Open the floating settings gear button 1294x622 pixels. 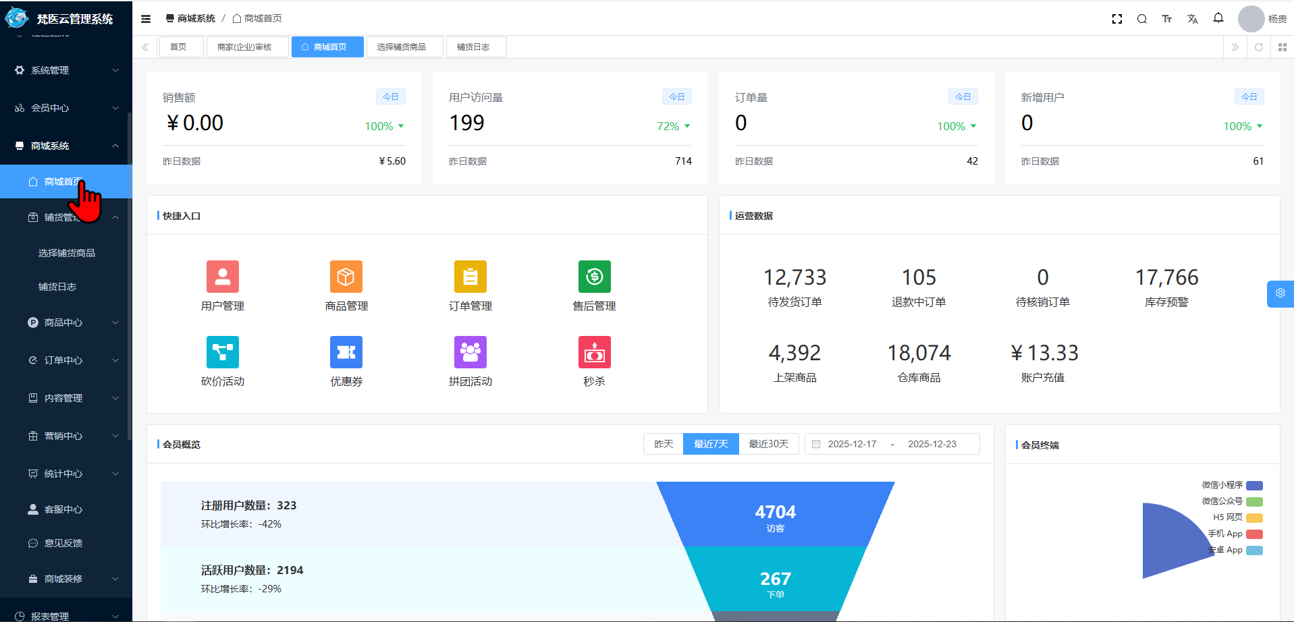tap(1280, 293)
